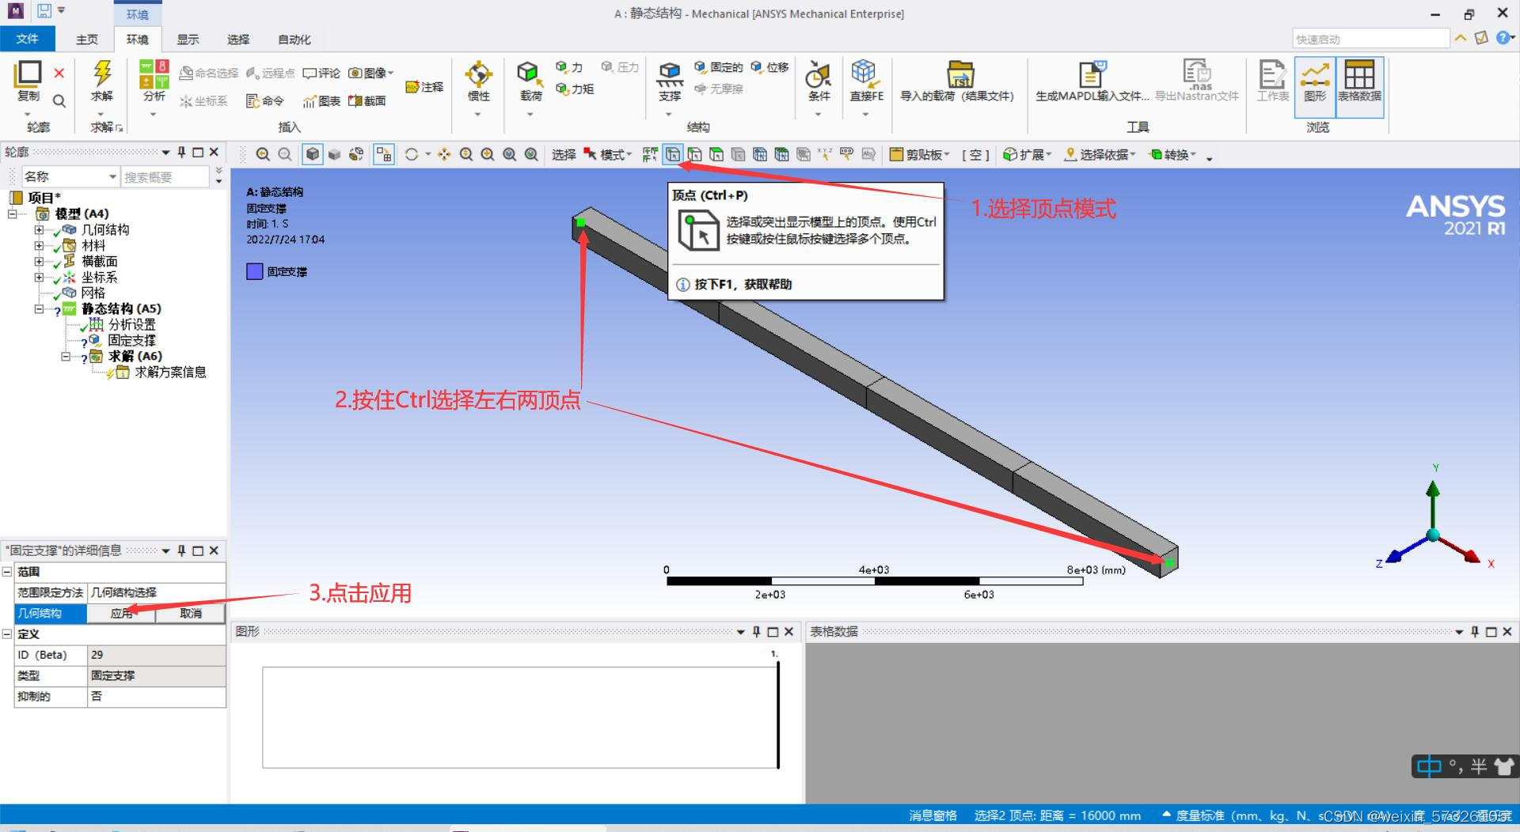Select vertex selection mode icon
The image size is (1520, 832).
673,154
